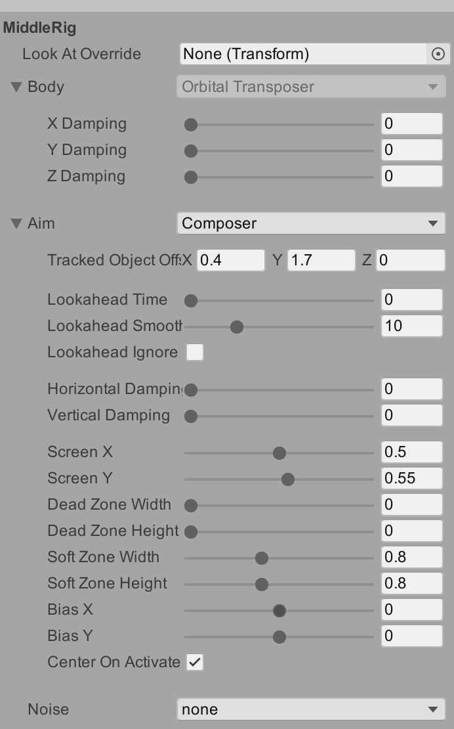Uncheck Center On Activate checkbox
This screenshot has height=729, width=454.
(195, 663)
